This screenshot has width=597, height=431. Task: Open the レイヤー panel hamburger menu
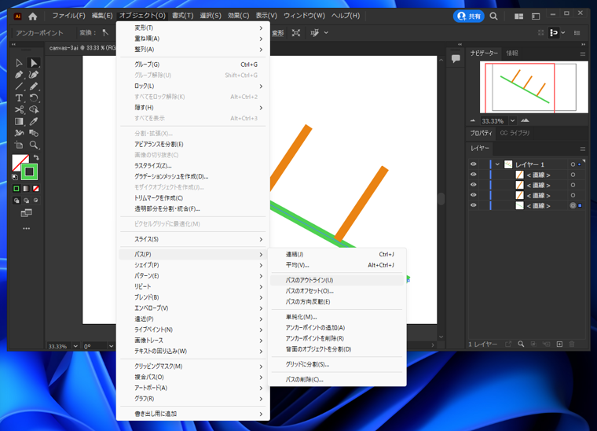click(583, 149)
